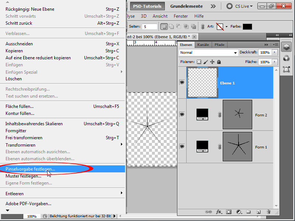The image size is (295, 221).
Task: Collapse the layers panel double arrow
Action: click(x=266, y=45)
